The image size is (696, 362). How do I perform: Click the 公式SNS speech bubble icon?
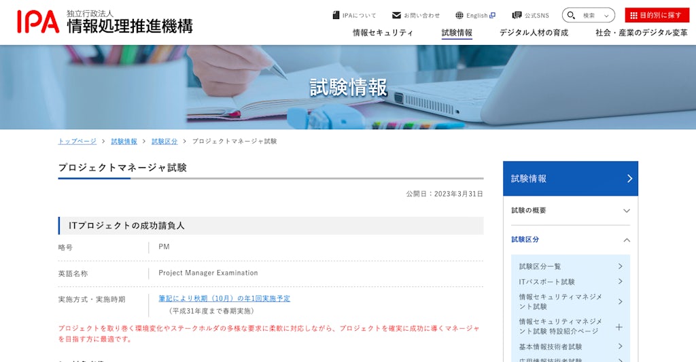(517, 16)
